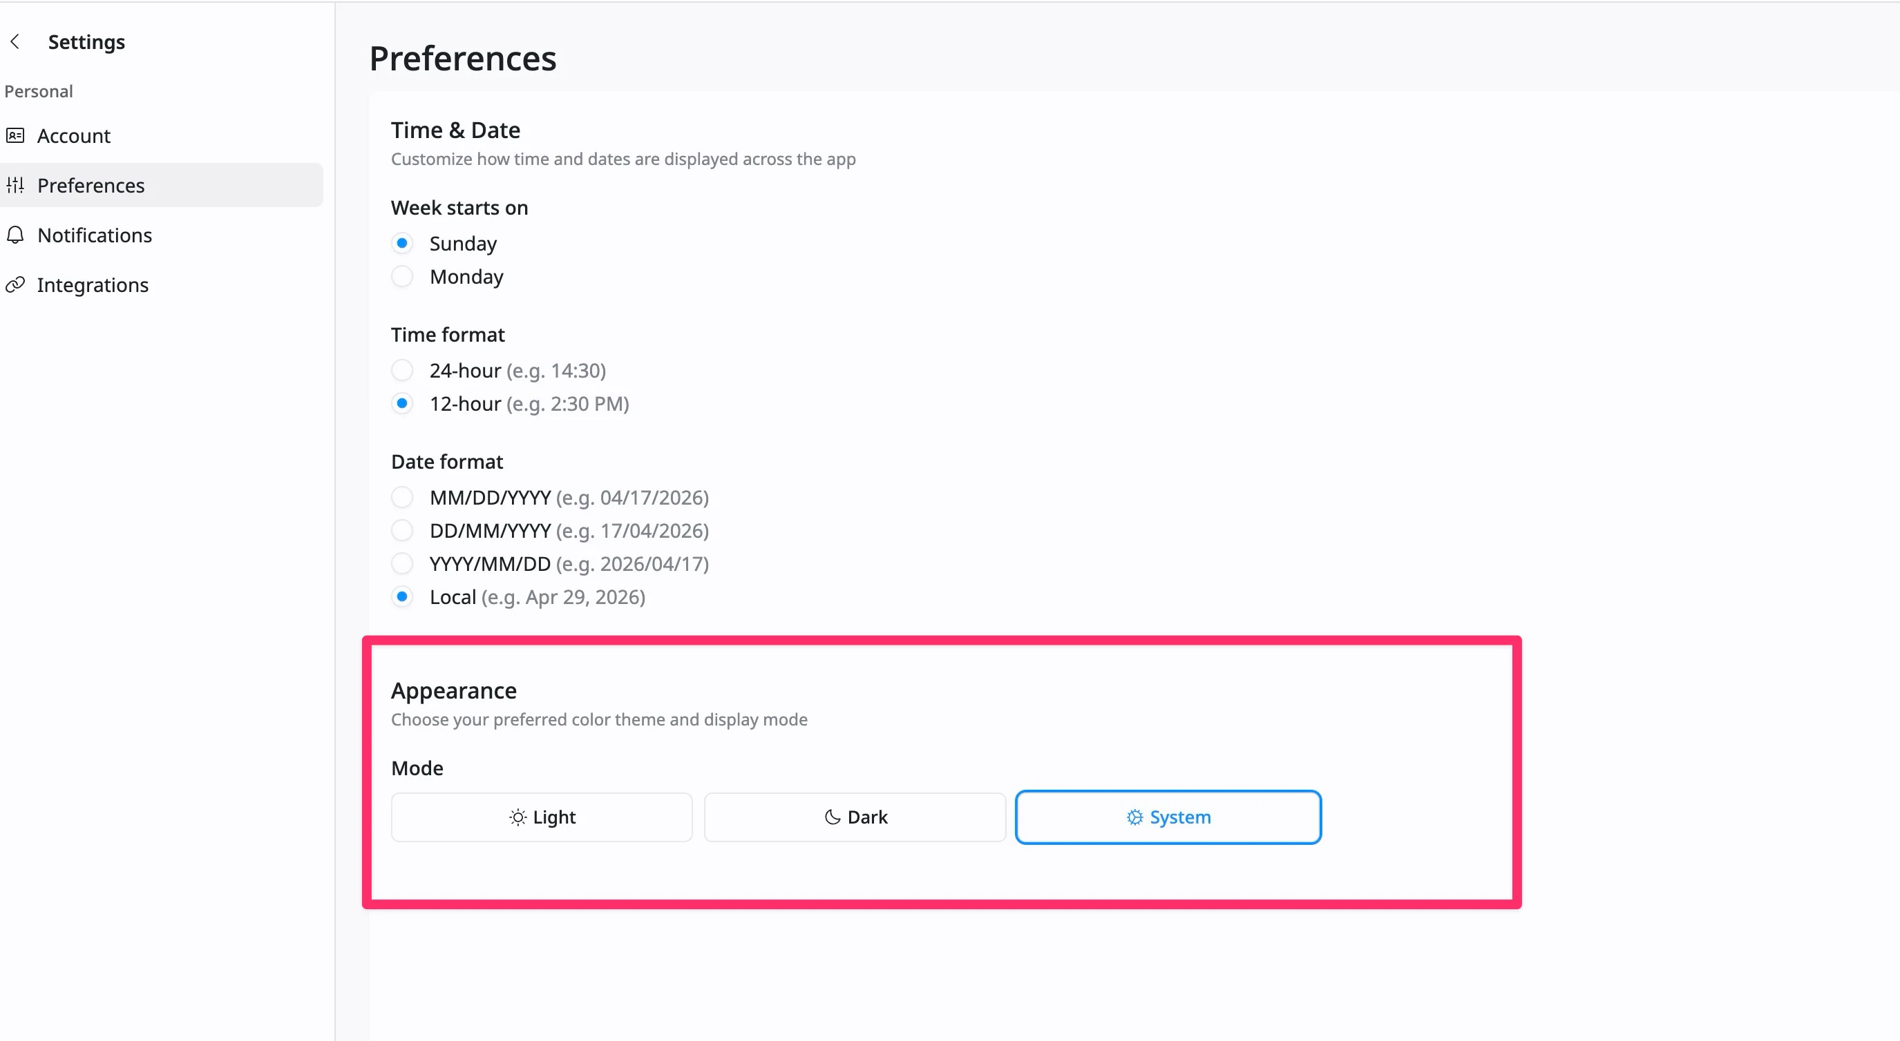Click the 'Week starts on' label
Image resolution: width=1900 pixels, height=1041 pixels.
point(459,208)
